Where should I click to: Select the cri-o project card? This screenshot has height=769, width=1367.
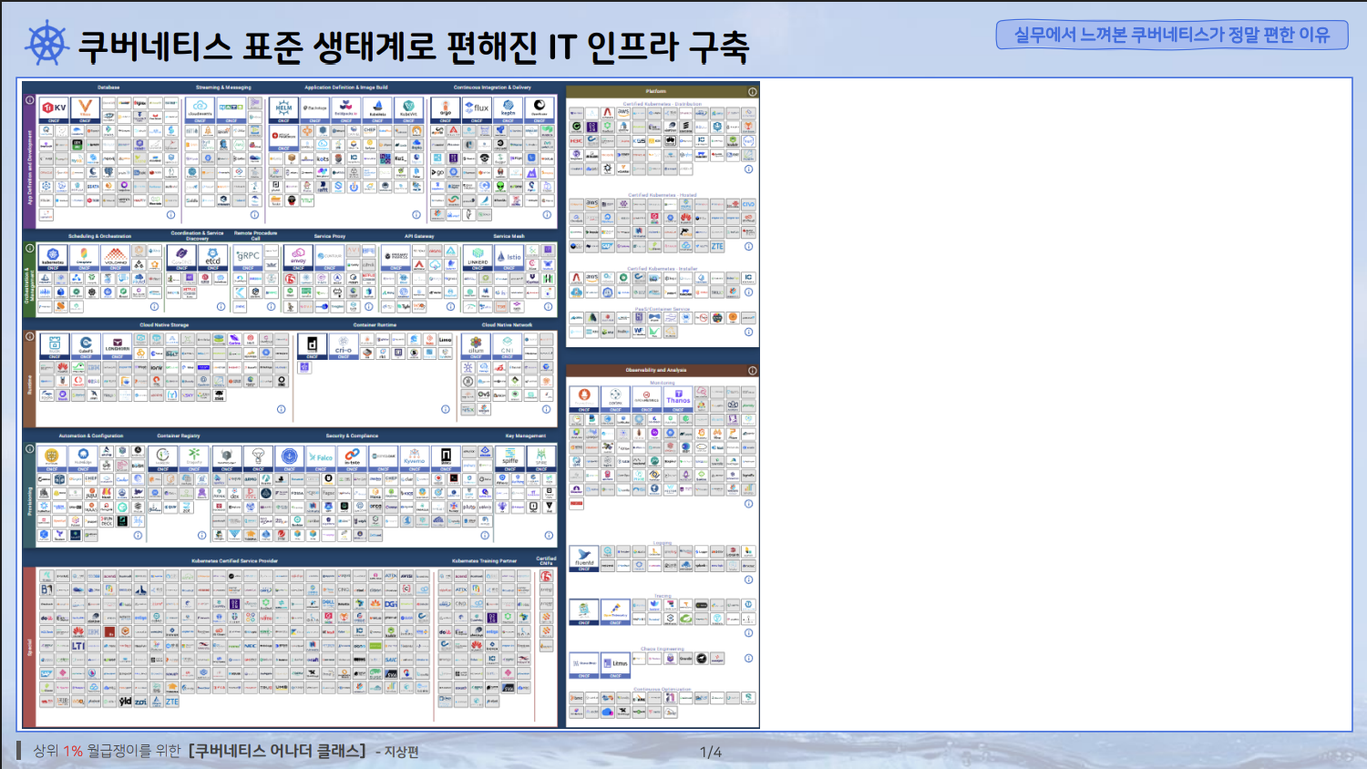344,346
